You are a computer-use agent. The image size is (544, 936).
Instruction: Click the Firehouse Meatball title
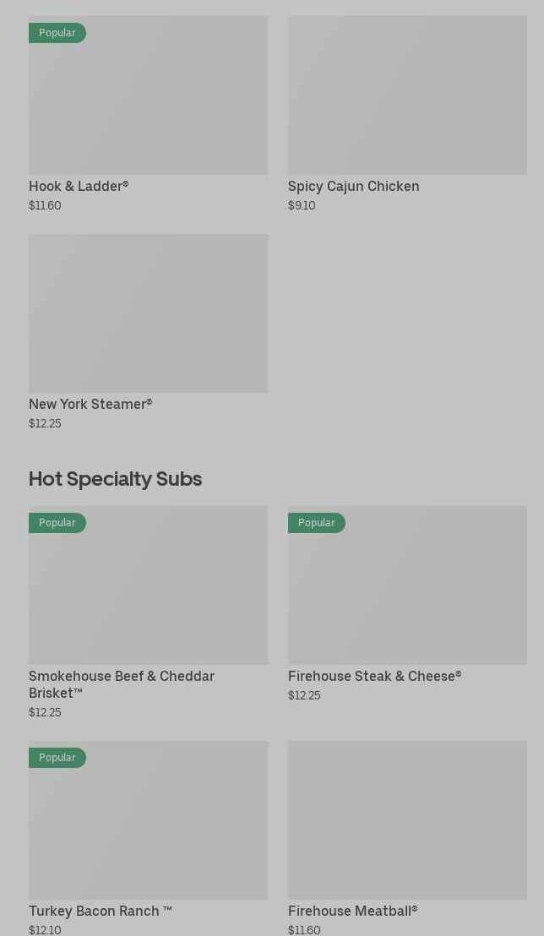352,911
